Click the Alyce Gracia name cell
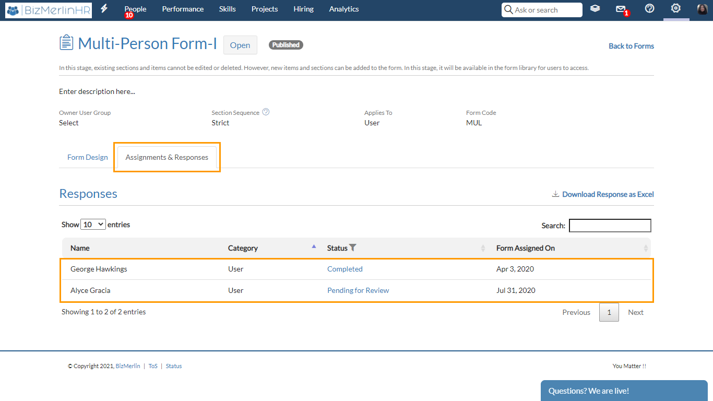 (90, 290)
